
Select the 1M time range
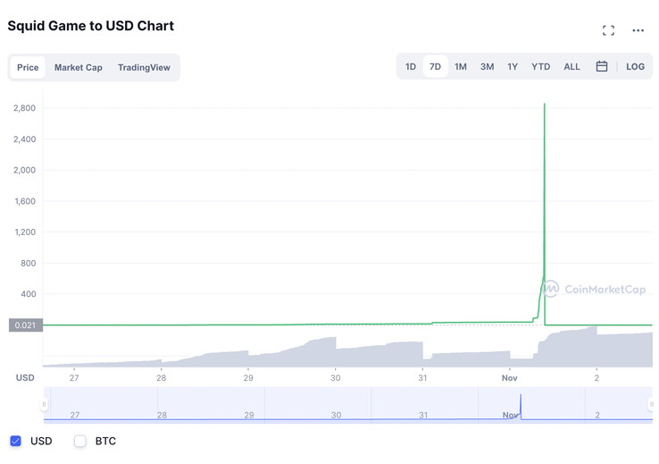point(461,66)
